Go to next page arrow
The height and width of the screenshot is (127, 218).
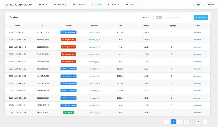[205, 122]
